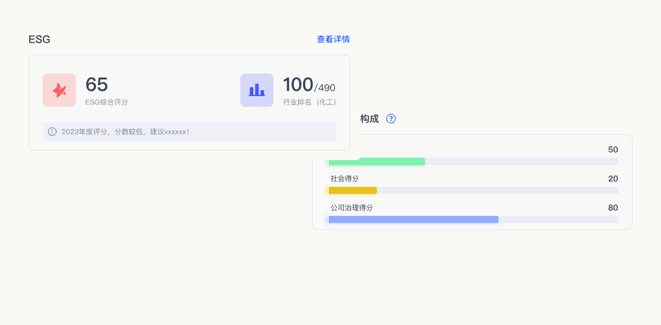This screenshot has width=661, height=325.
Task: Click the score value 50
Action: coord(613,149)
